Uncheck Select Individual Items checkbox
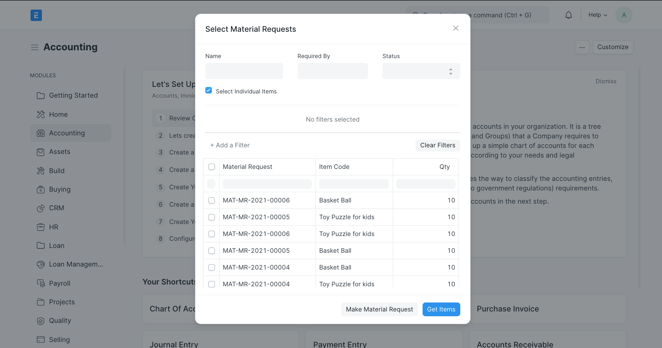 [209, 90]
